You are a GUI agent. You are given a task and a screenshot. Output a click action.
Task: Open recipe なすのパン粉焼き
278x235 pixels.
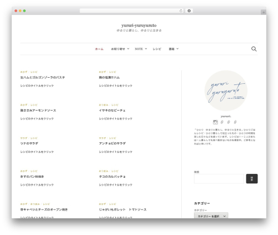point(32,177)
